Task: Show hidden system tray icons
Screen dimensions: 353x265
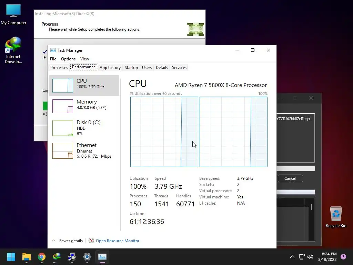Action: pos(292,257)
